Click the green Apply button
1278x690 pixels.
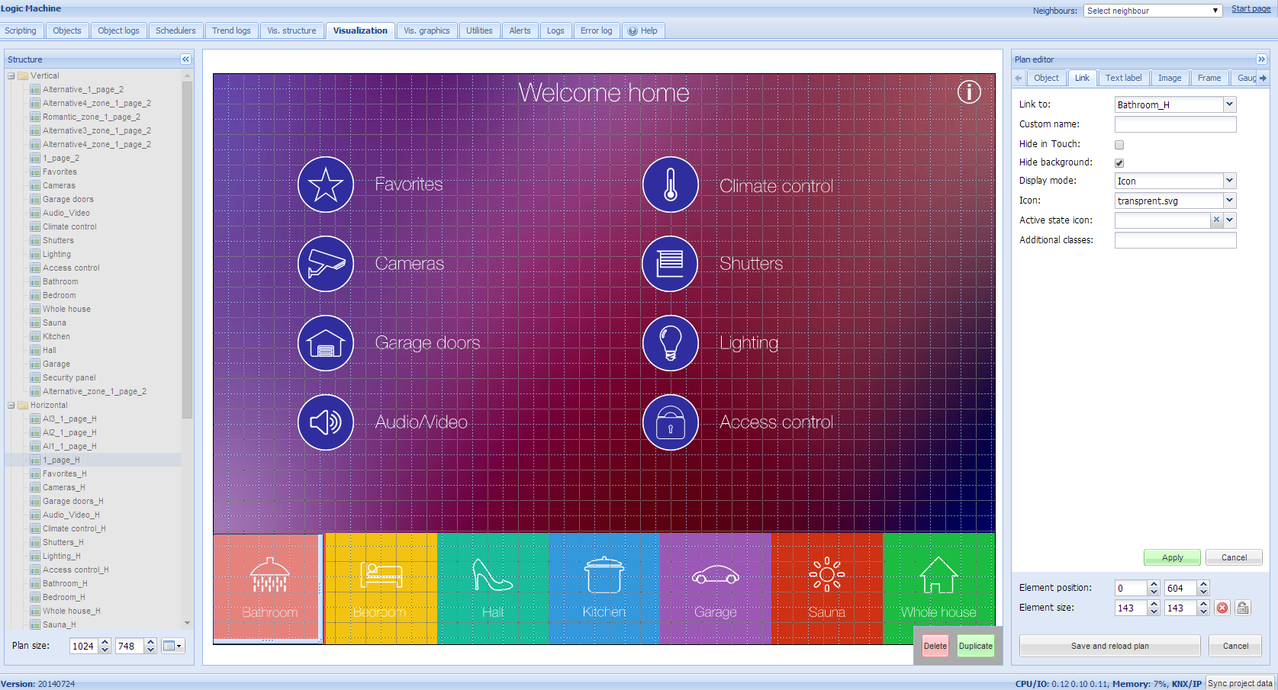(1172, 557)
